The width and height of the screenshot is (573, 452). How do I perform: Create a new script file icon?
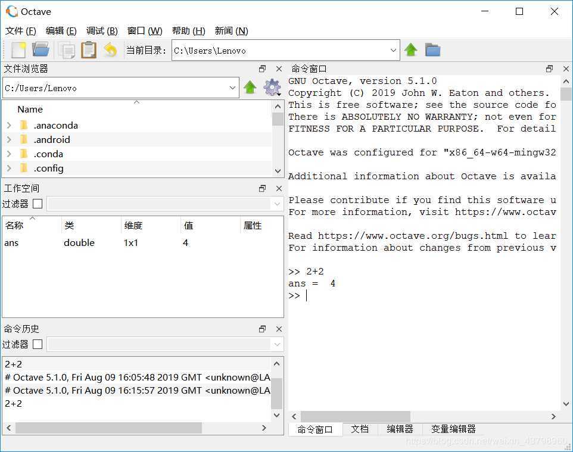tap(18, 50)
